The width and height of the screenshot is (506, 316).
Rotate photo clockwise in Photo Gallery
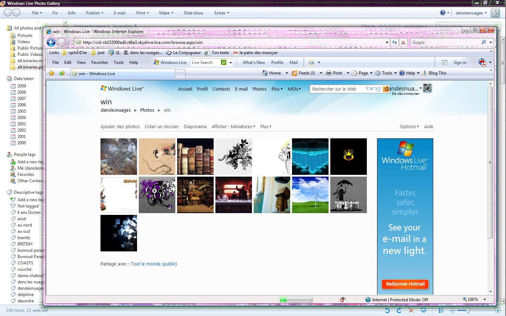(x=399, y=310)
